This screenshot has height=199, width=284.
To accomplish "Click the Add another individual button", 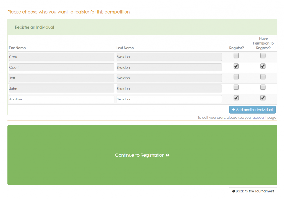I will coord(252,110).
